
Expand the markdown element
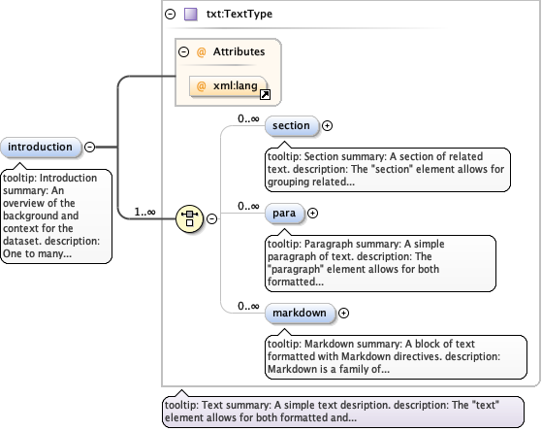coord(343,313)
